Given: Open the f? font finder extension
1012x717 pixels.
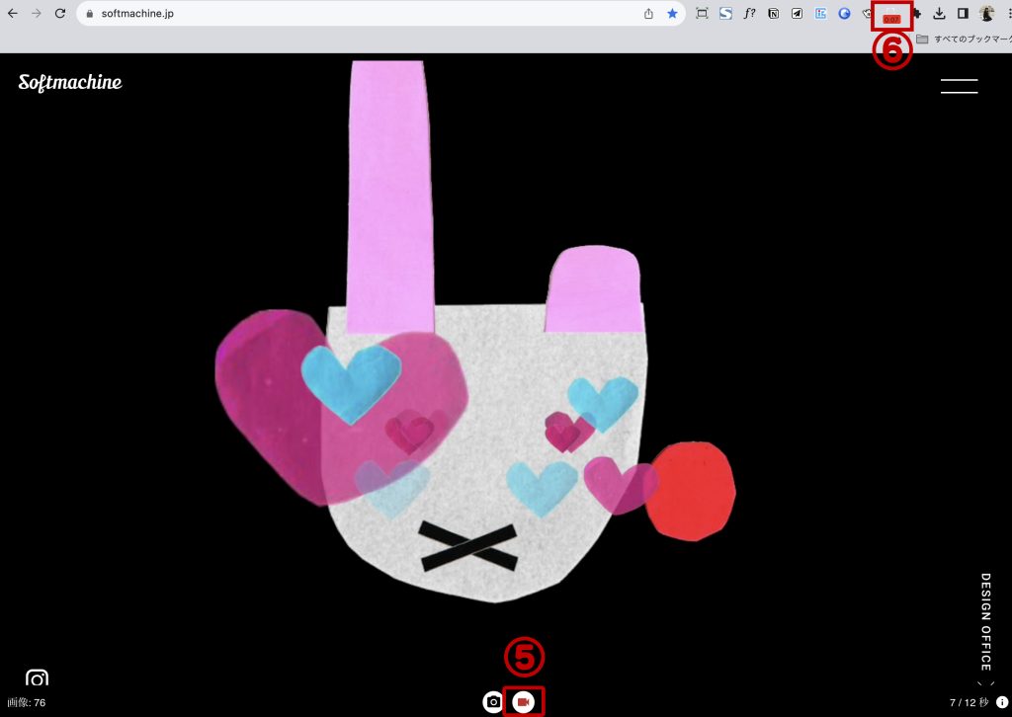Looking at the screenshot, I should click(x=749, y=14).
